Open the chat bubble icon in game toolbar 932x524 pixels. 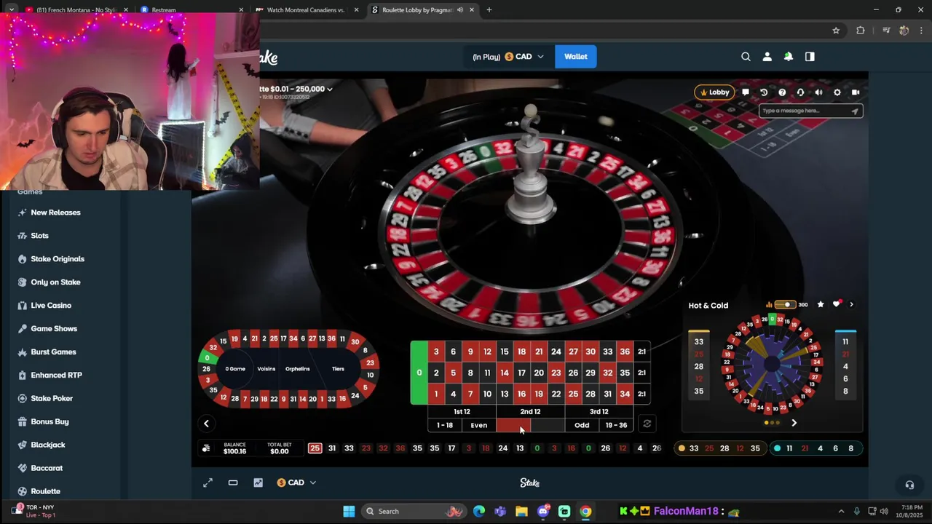click(x=746, y=92)
